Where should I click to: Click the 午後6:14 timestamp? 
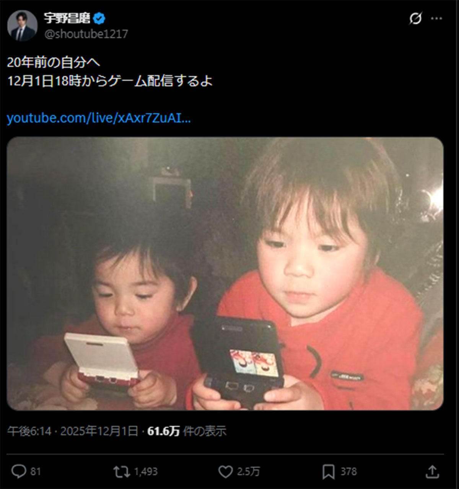pyautogui.click(x=29, y=431)
